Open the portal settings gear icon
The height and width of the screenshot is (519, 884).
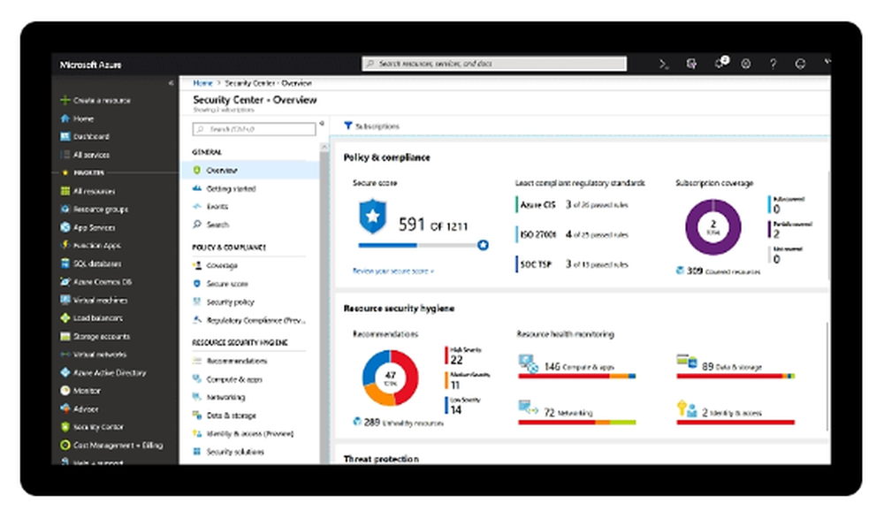coord(746,64)
